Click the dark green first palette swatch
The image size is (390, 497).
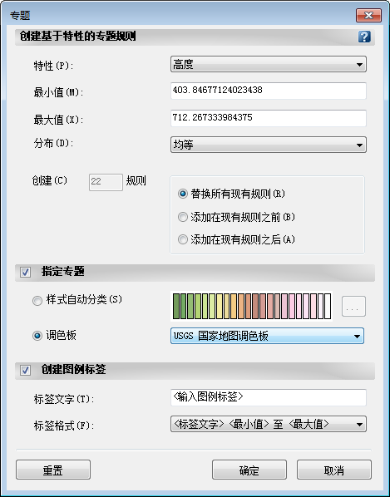pos(176,306)
